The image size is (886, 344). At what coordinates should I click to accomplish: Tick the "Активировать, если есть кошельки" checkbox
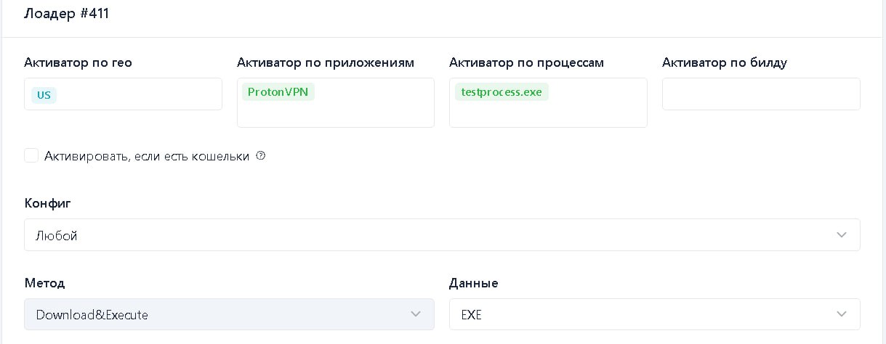coord(31,155)
